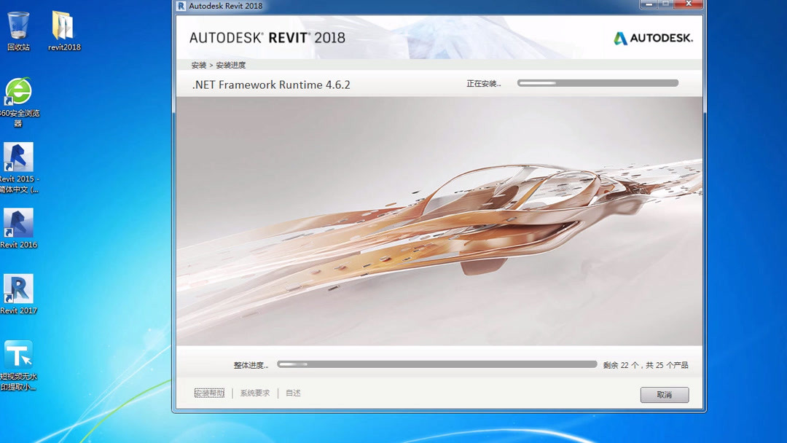
Task: Click the Revit icon in the title bar
Action: tap(180, 5)
